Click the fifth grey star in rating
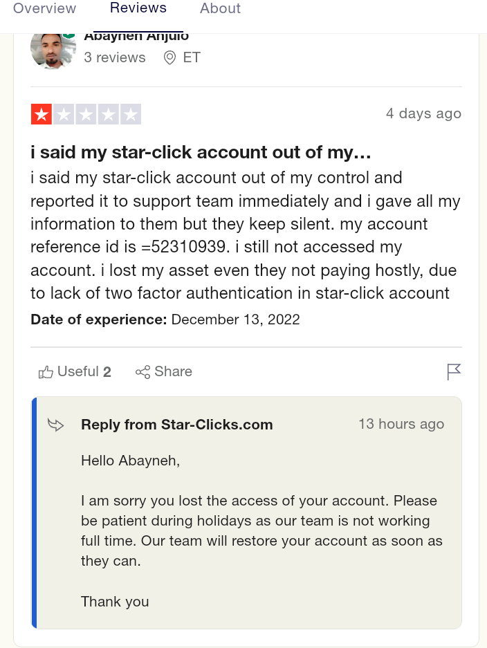The image size is (487, 648). point(131,114)
